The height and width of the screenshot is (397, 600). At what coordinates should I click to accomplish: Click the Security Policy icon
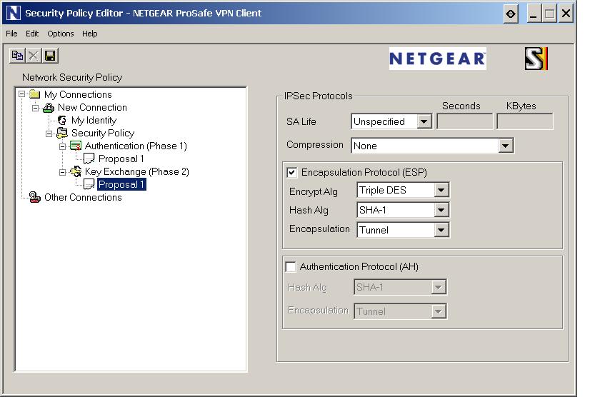tap(62, 133)
